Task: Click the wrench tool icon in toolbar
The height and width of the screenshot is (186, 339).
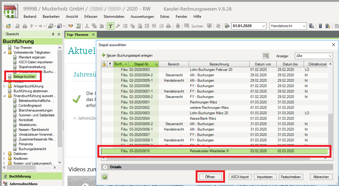Action: pos(118,26)
